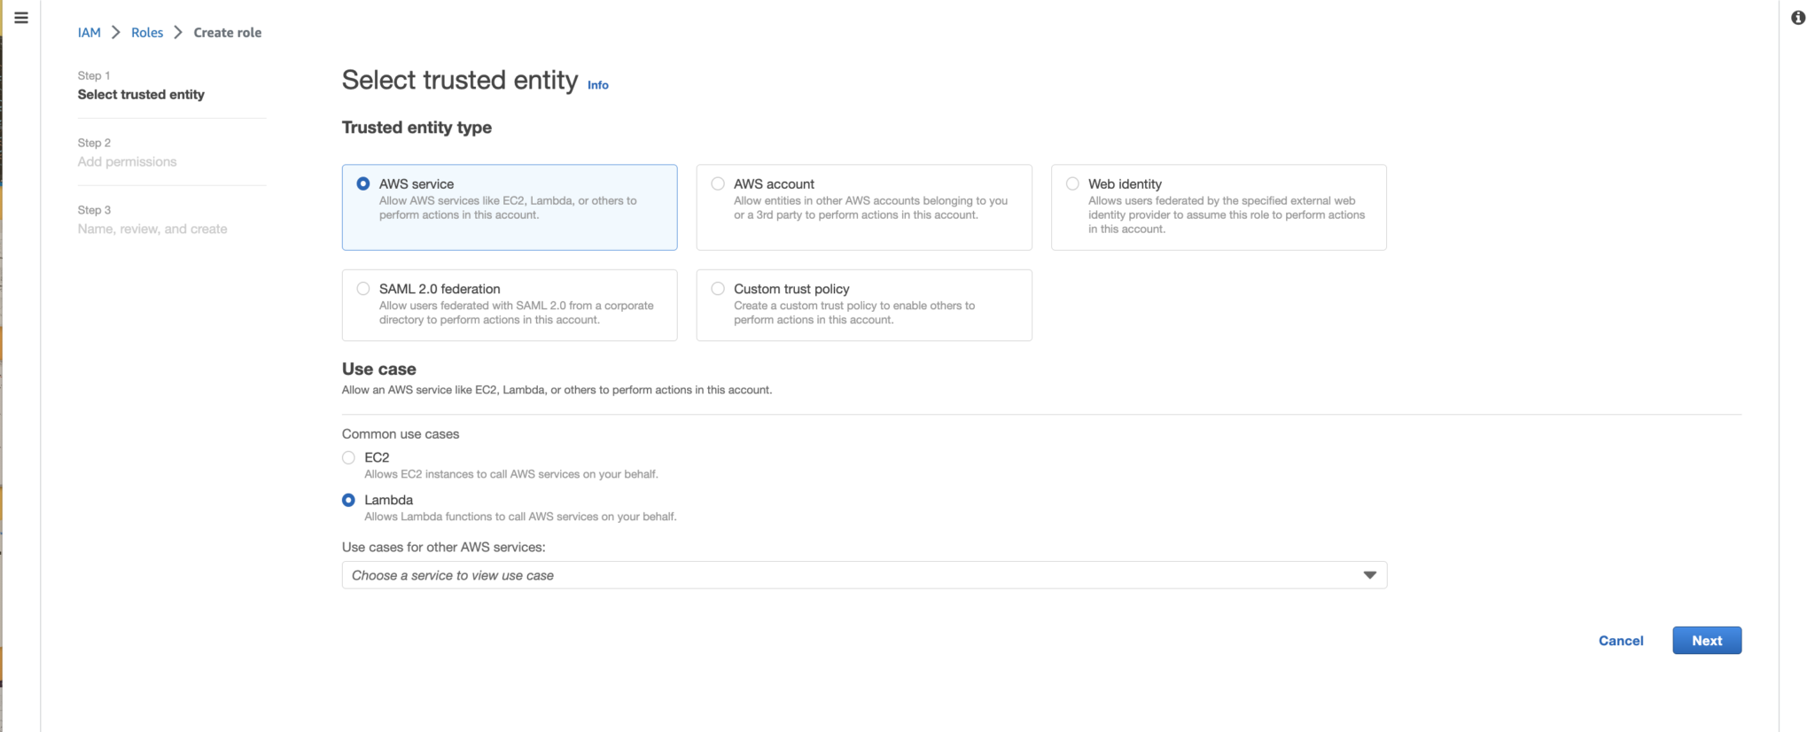Screen dimensions: 1815x732
Task: Click the Create role breadcrumb label
Action: point(228,32)
